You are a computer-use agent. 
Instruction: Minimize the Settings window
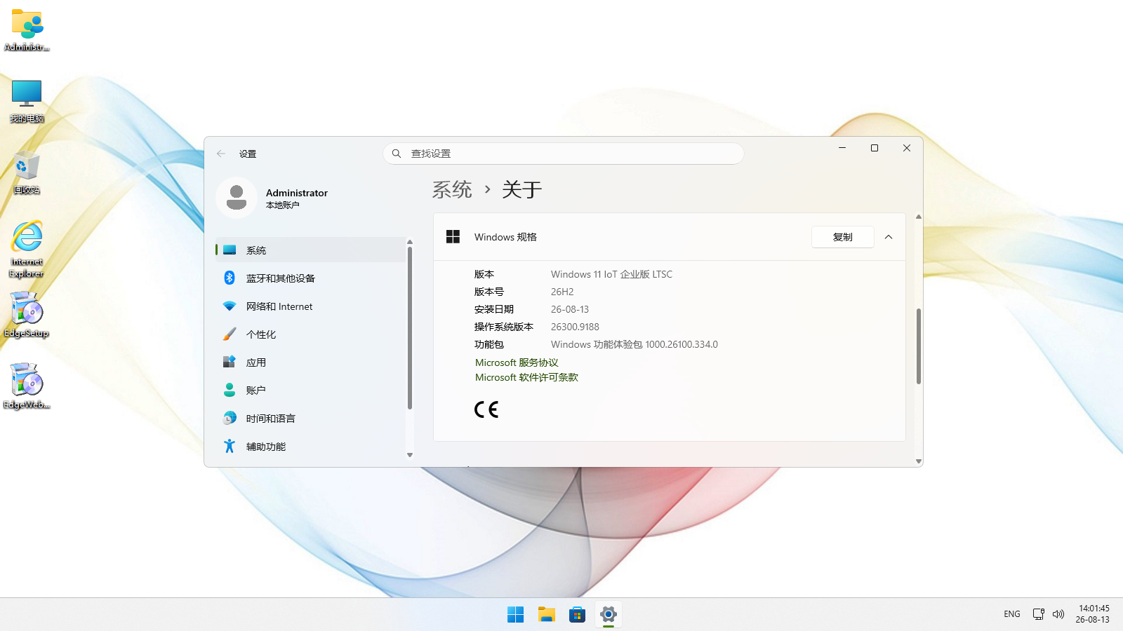click(842, 148)
